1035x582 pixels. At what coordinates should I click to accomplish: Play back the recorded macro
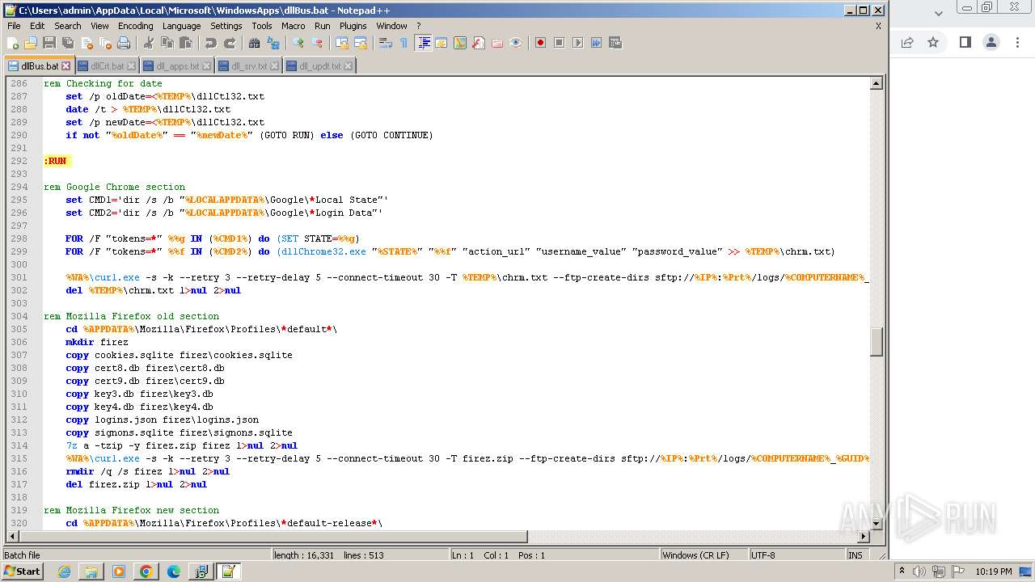577,43
